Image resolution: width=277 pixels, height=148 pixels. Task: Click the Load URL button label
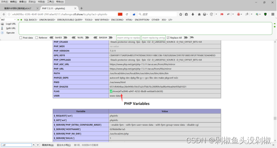(x=11, y=24)
